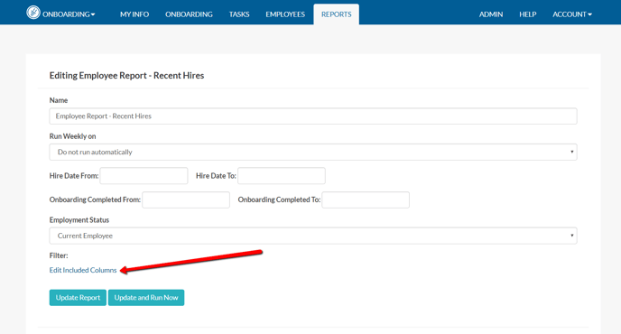The image size is (621, 334).
Task: Expand the ACCOUNT dropdown menu
Action: [x=572, y=14]
